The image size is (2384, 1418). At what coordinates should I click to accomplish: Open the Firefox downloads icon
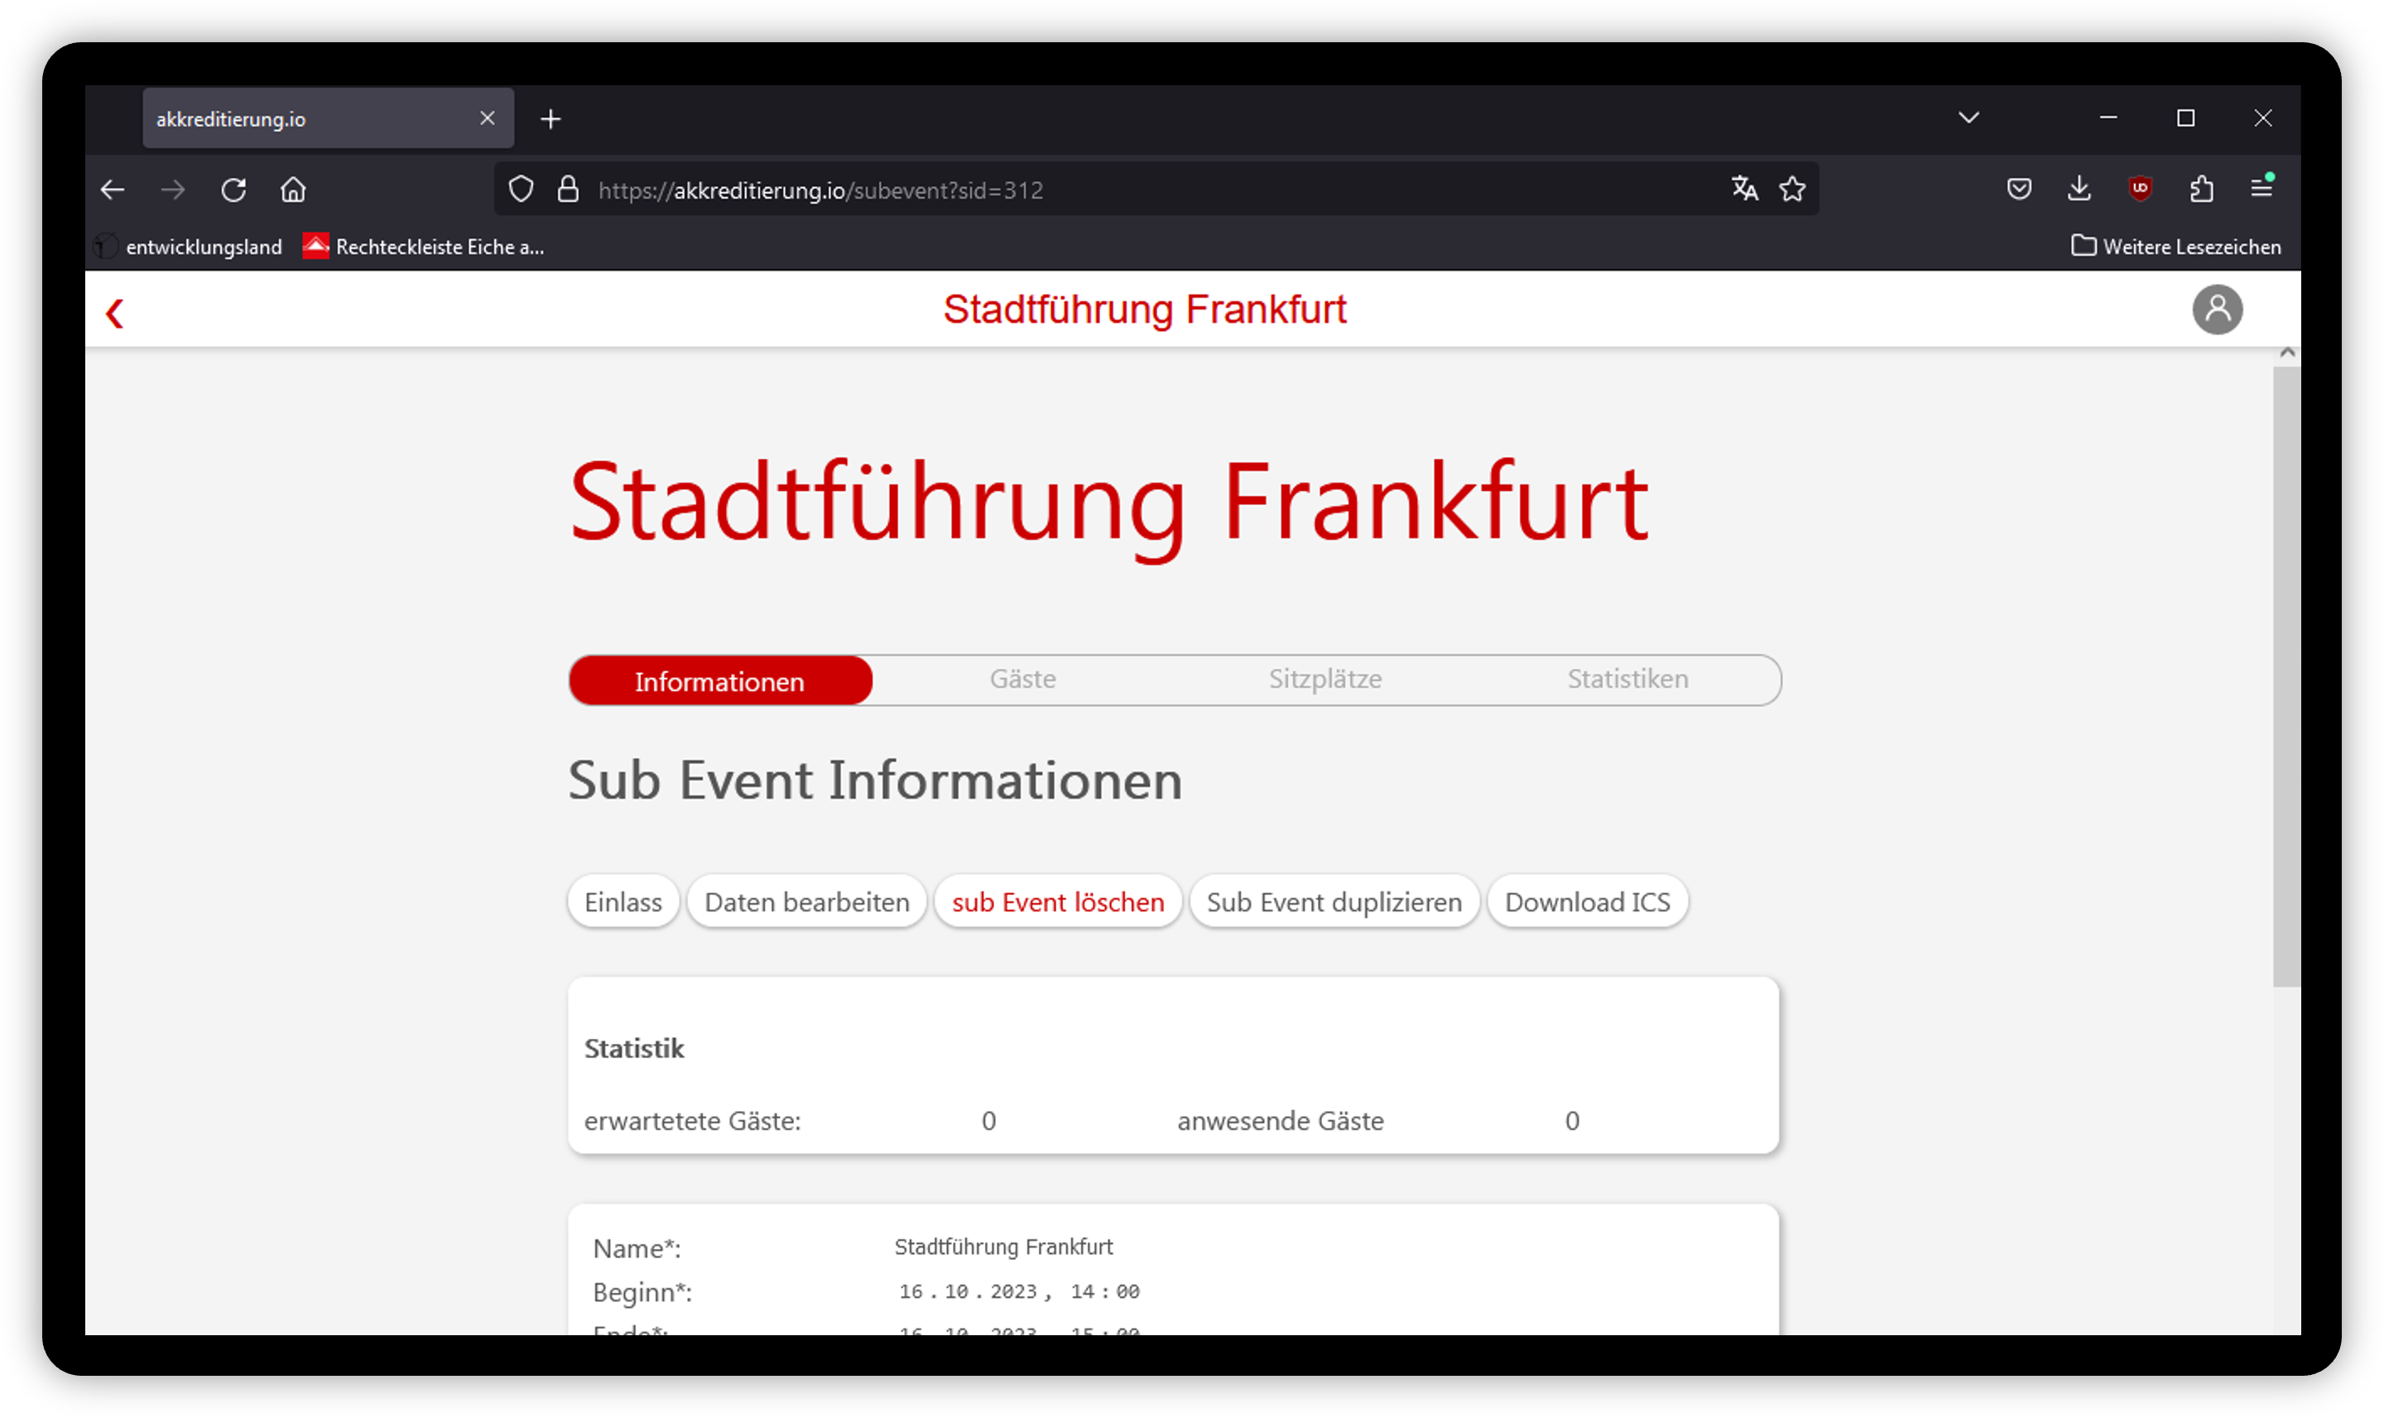coord(2079,190)
